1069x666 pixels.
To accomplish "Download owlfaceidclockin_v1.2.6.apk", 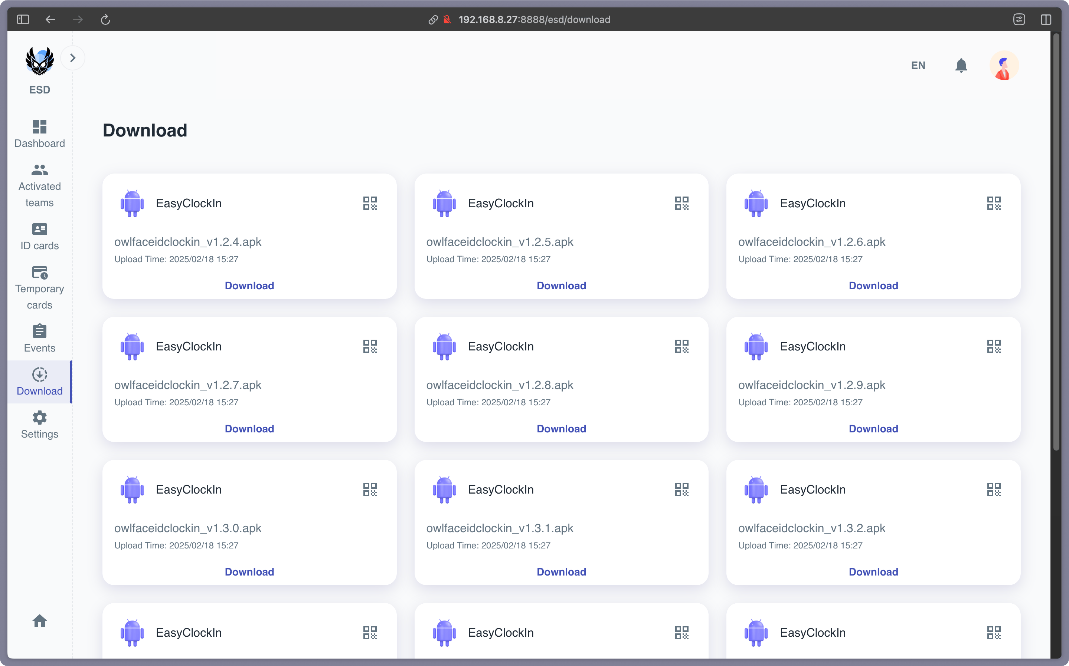I will pos(873,286).
